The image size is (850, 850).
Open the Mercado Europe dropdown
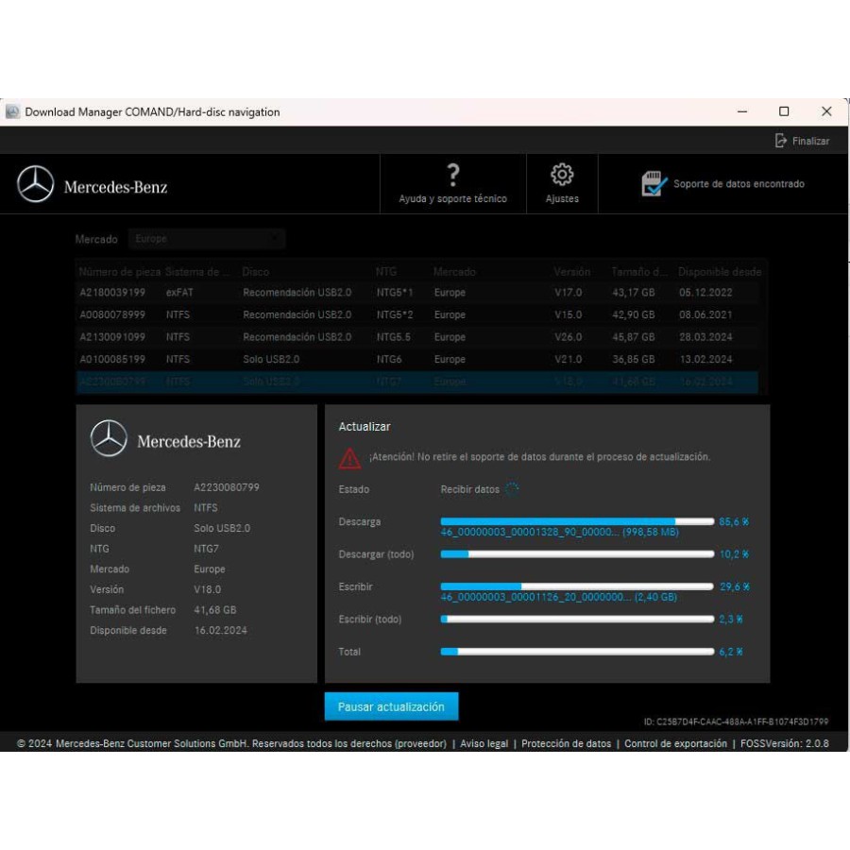(x=206, y=239)
